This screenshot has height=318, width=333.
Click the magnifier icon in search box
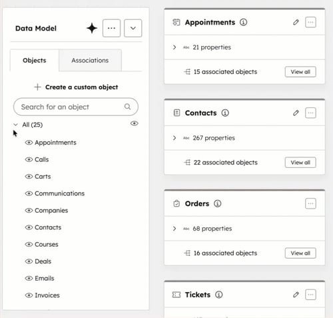(127, 107)
